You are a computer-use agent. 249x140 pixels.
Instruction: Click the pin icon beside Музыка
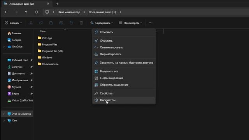coord(32,87)
